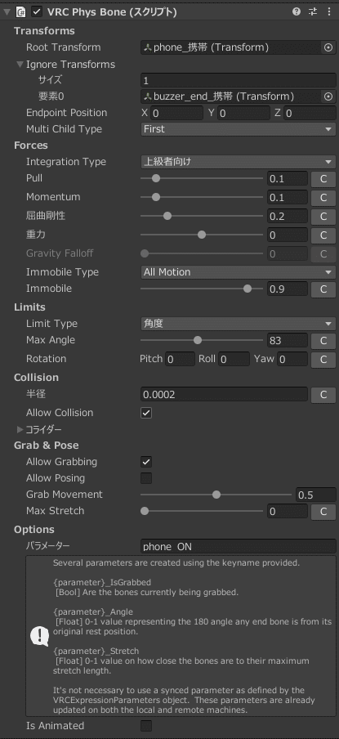339x739 pixels.
Task: Open component help reference icon
Action: point(297,11)
